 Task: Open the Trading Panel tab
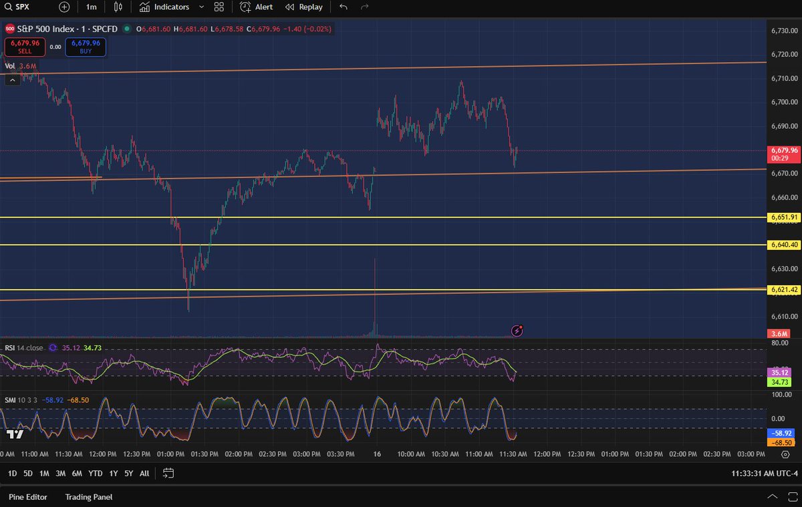[89, 497]
